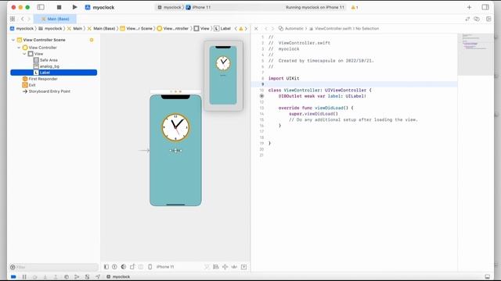Select the Label row in outline
The image size is (501, 281).
click(54, 73)
